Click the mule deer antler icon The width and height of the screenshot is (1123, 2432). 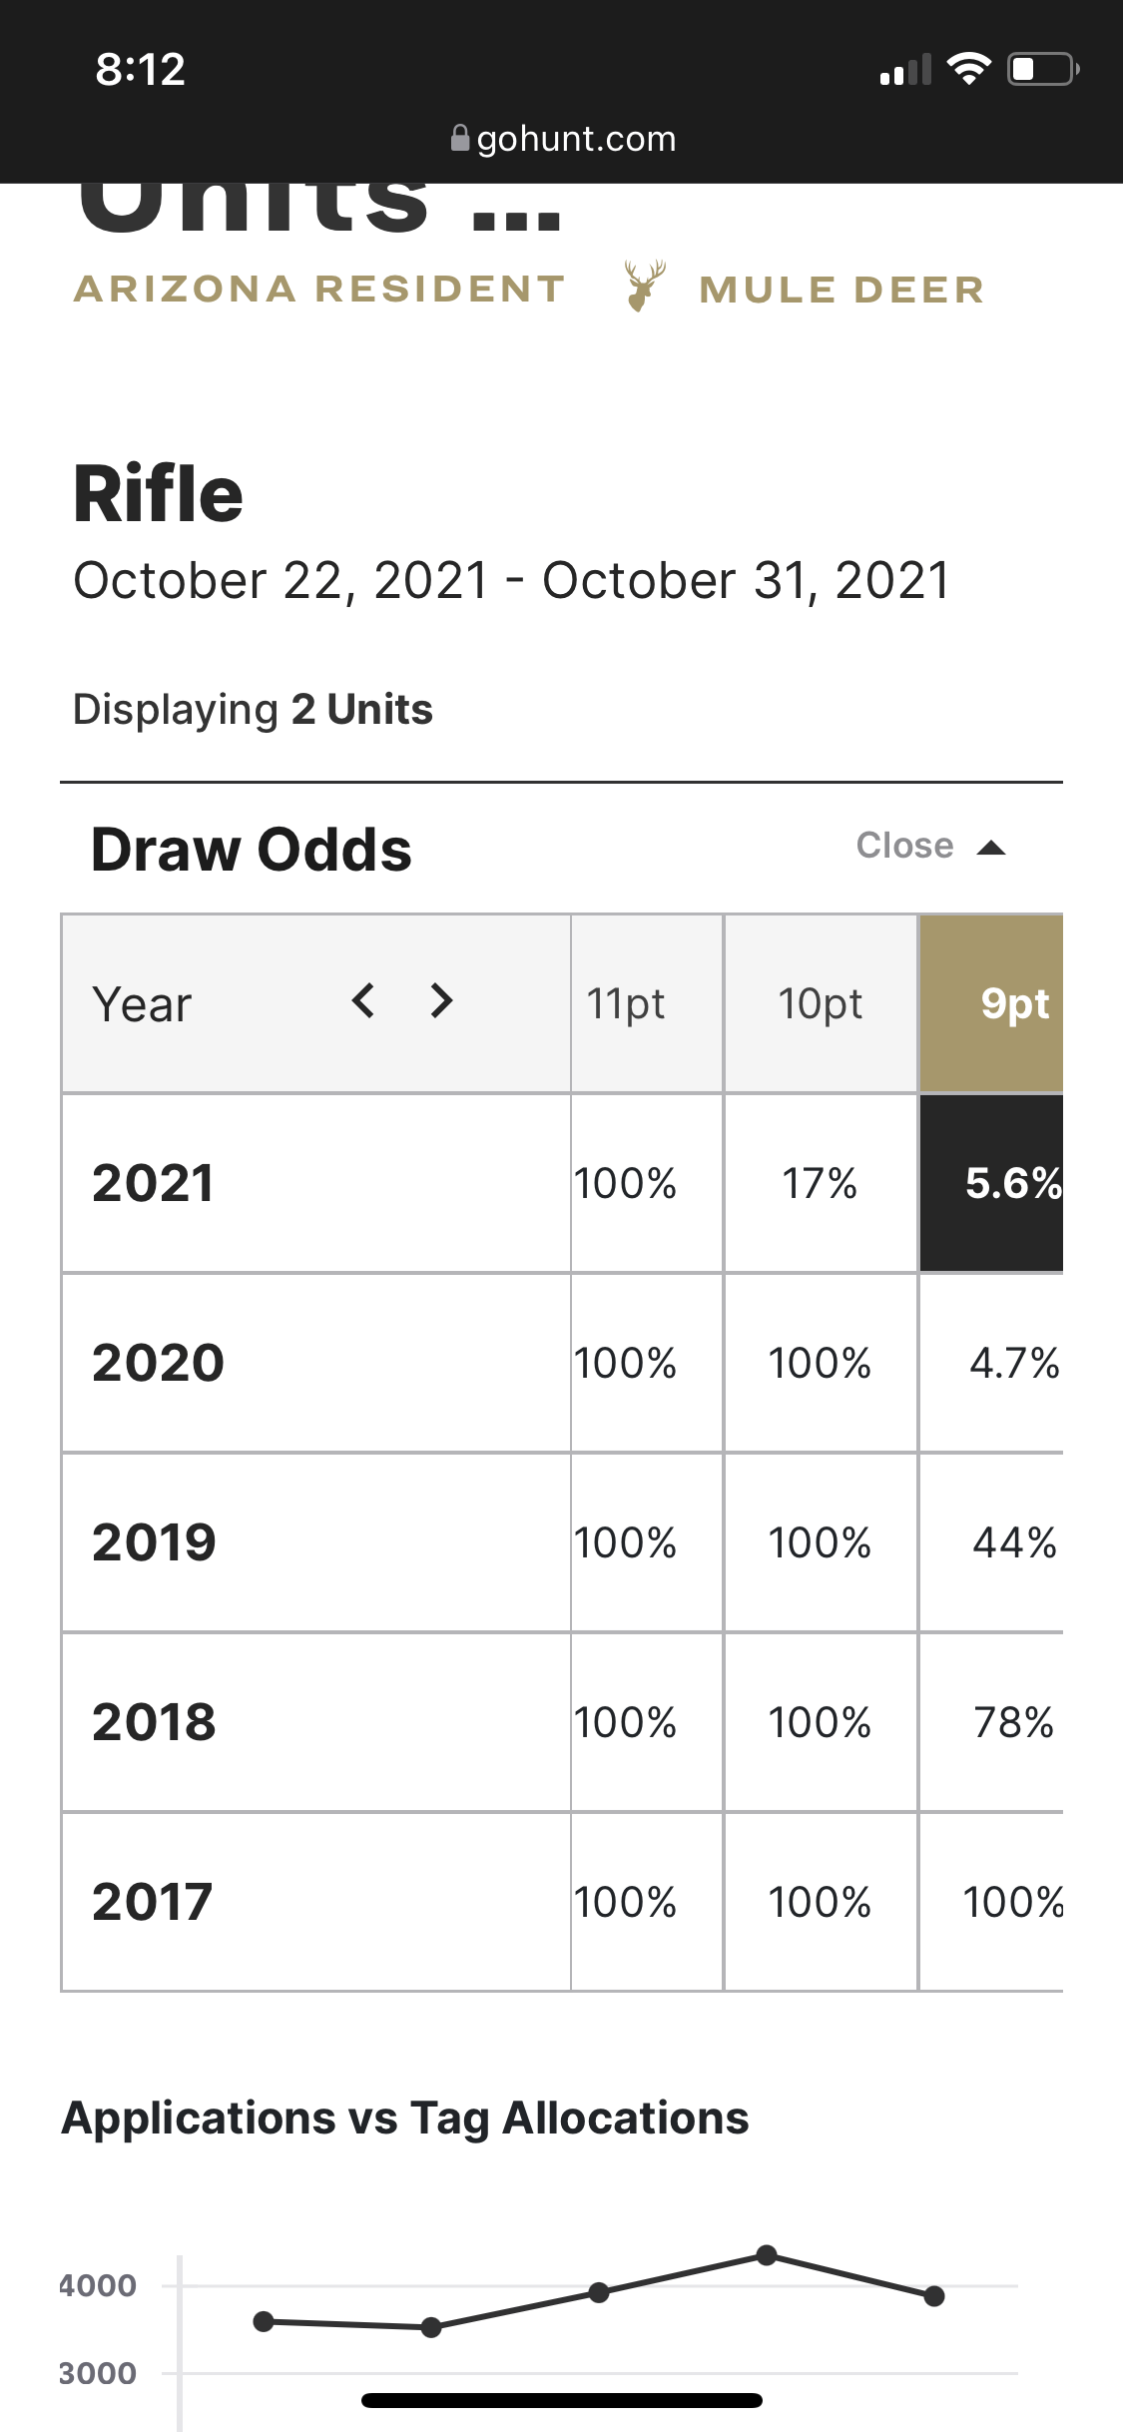pyautogui.click(x=644, y=287)
